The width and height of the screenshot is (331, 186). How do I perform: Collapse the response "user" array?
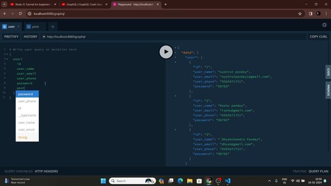coord(175,57)
